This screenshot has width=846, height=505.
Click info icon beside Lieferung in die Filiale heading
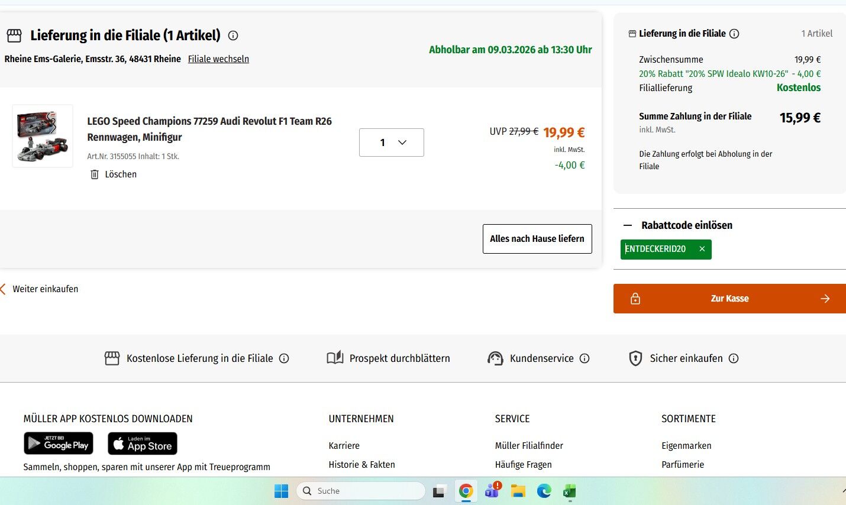pos(233,35)
